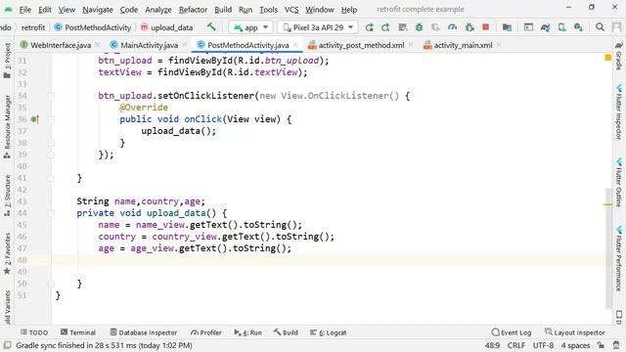Image resolution: width=626 pixels, height=352 pixels.
Task: Open the Flutter Outline panel
Action: tap(619, 183)
